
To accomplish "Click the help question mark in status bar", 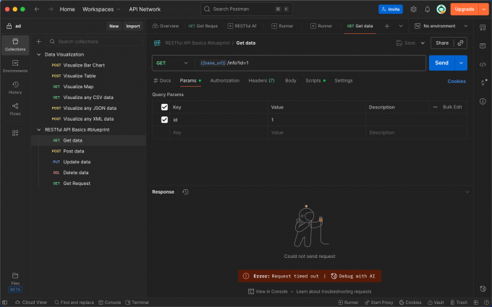I will point(486,302).
